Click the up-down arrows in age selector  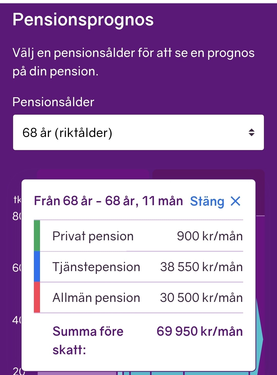(x=251, y=132)
